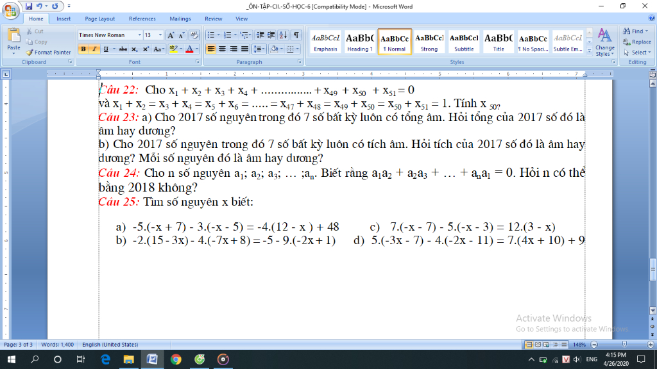Open Find in the Editing group

[x=635, y=31]
